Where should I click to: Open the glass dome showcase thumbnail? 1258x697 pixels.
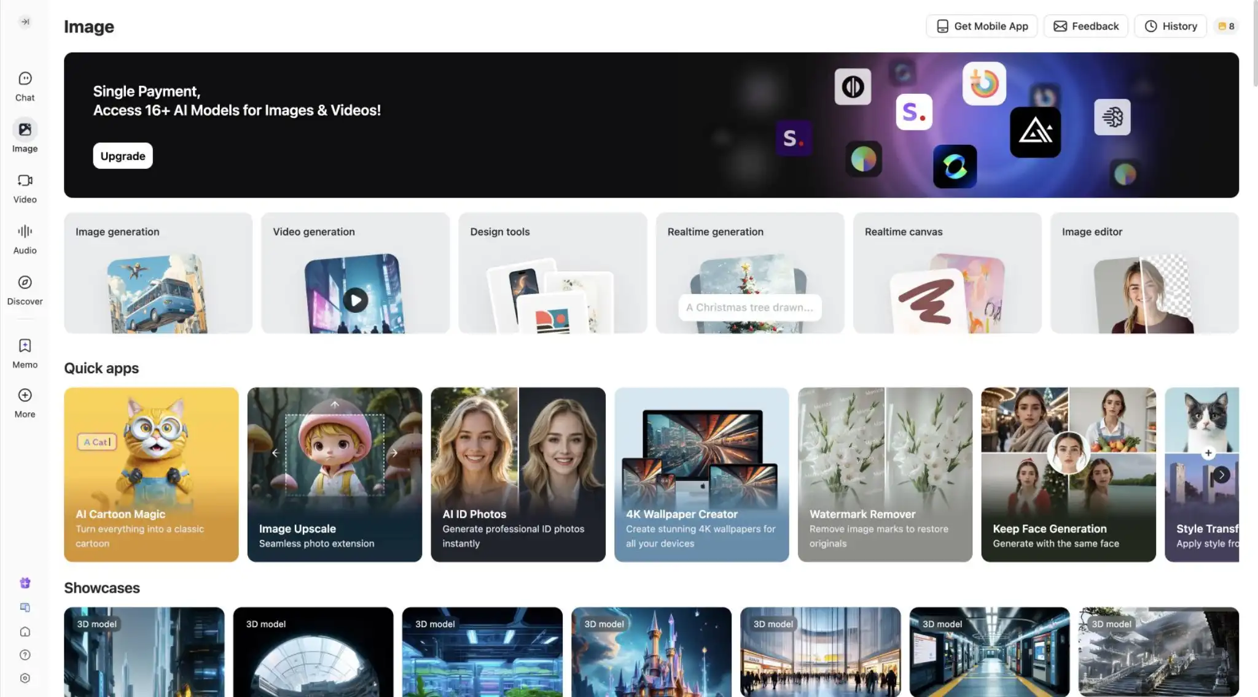(x=313, y=652)
